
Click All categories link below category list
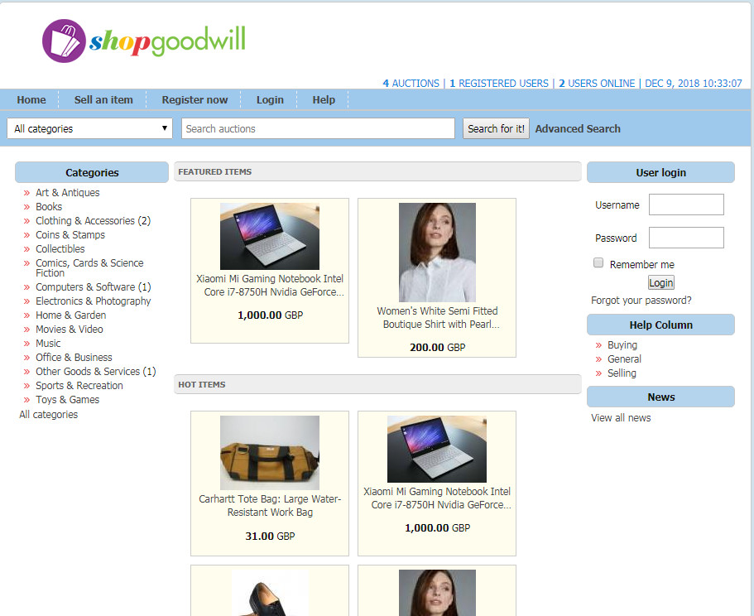pos(48,414)
